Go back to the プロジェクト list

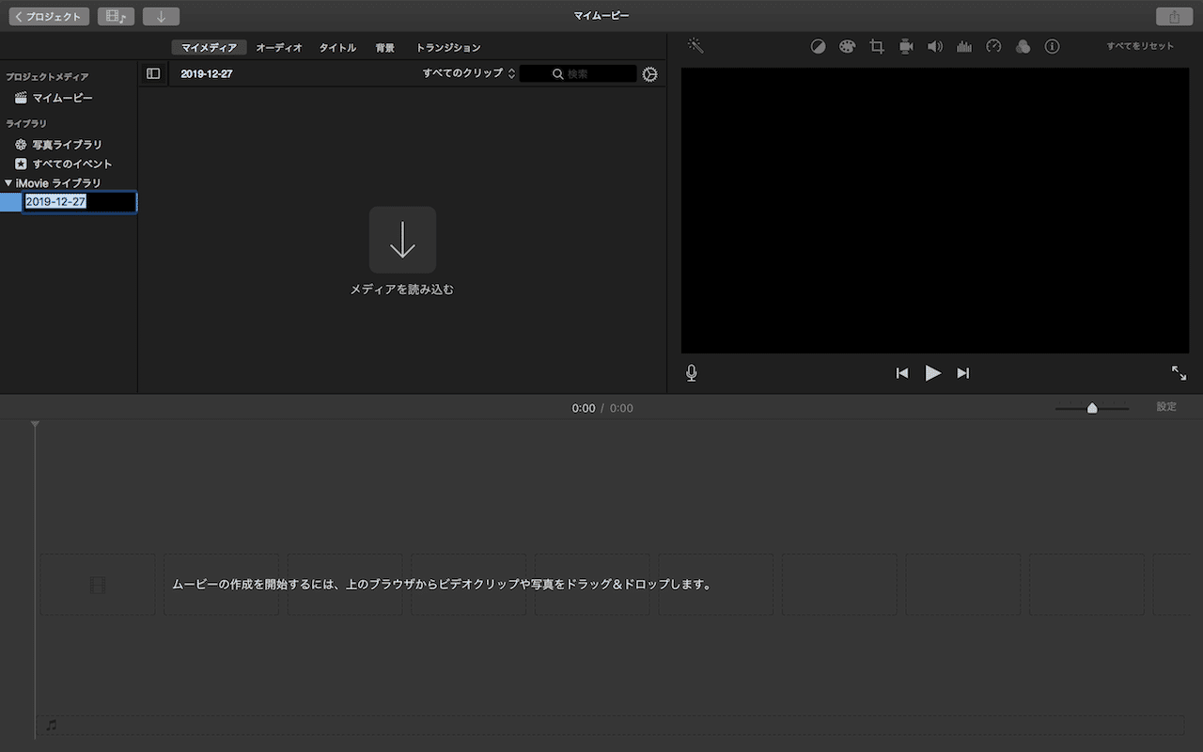[x=49, y=17]
